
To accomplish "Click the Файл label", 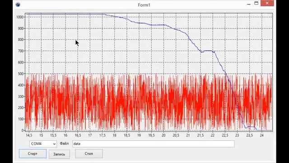I will [x=64, y=144].
